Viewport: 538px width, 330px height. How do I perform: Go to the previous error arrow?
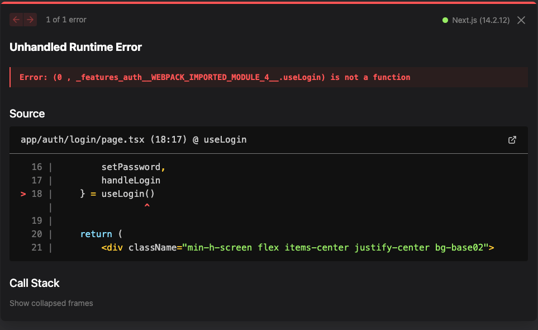point(16,20)
